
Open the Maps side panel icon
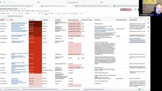(148, 31)
